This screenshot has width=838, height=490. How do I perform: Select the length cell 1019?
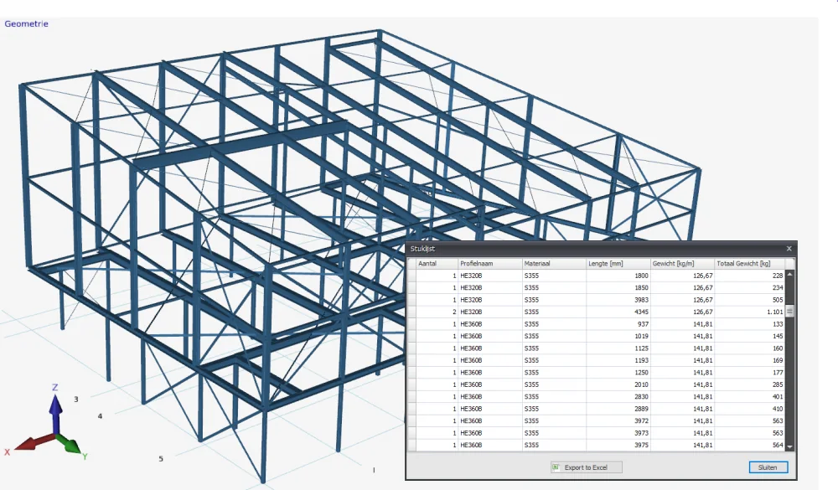pos(618,336)
